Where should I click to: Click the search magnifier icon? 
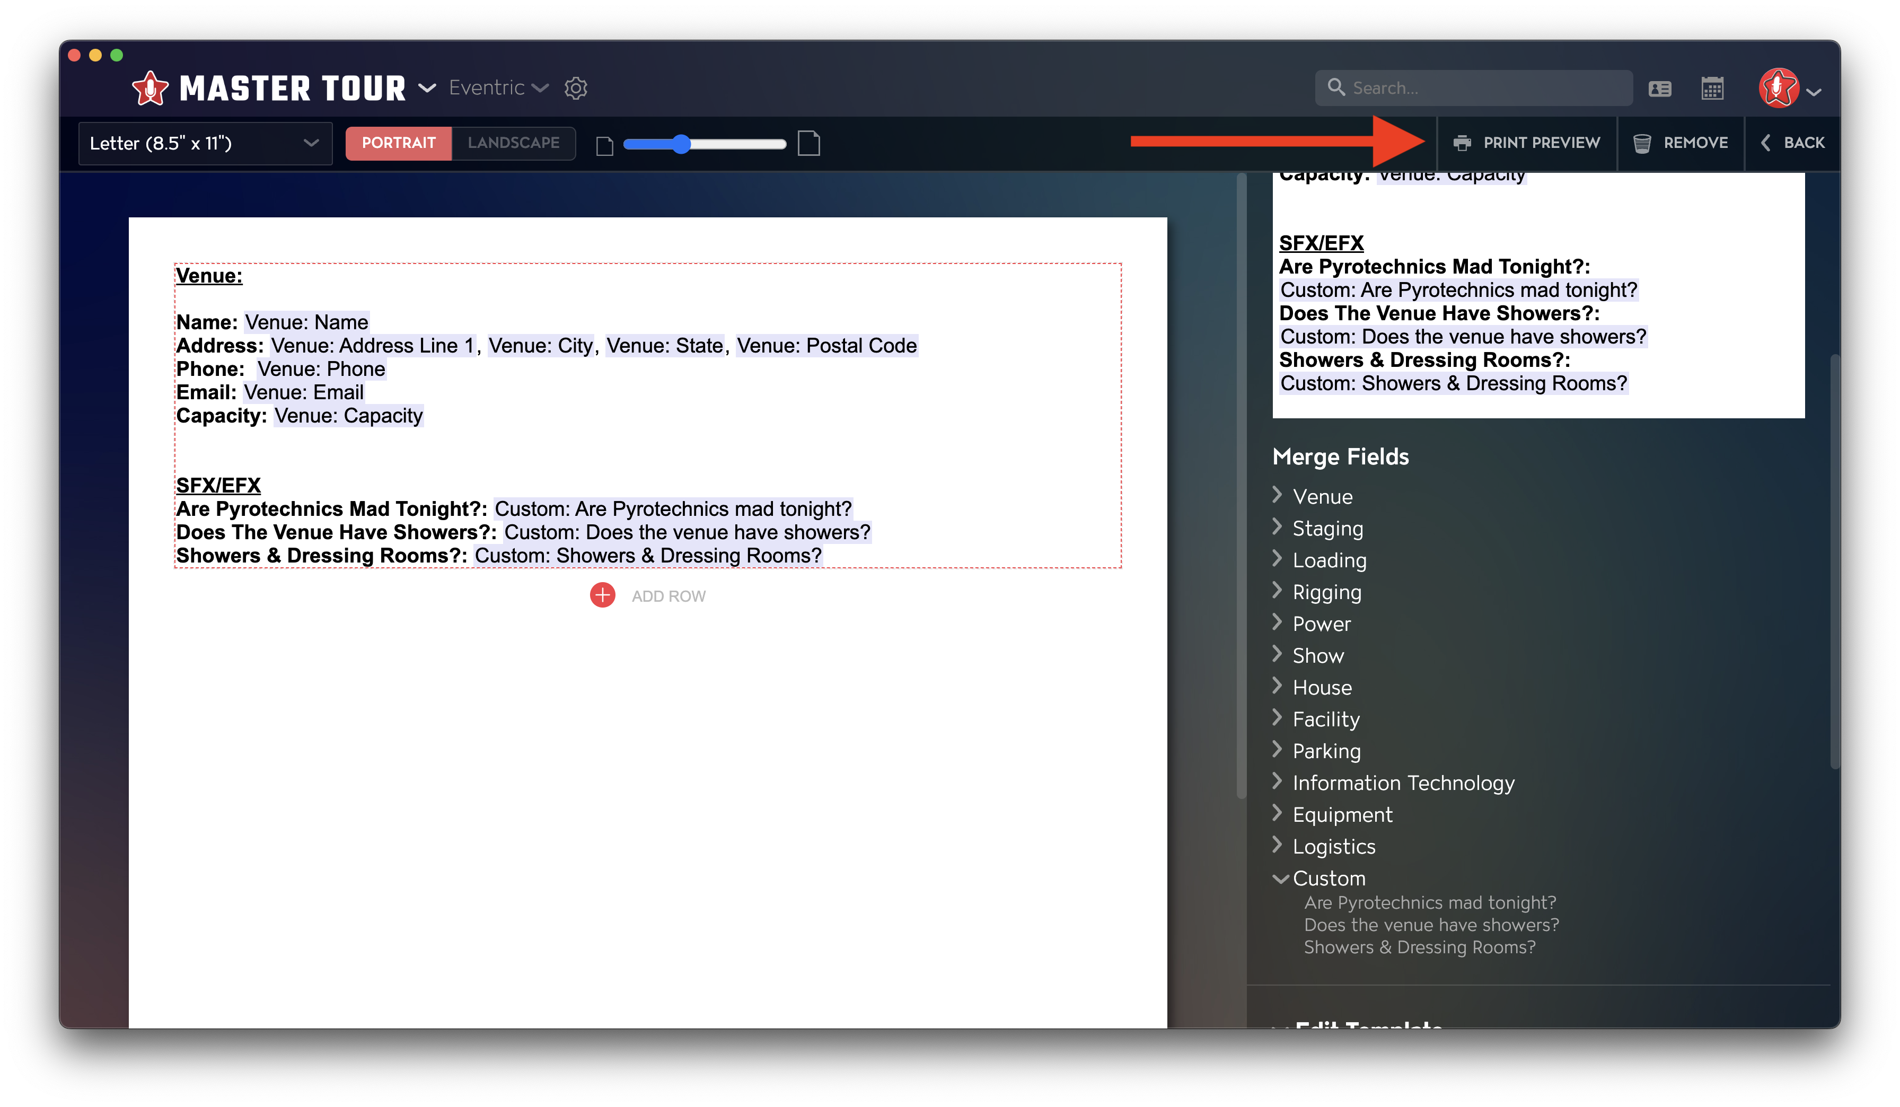pos(1336,87)
